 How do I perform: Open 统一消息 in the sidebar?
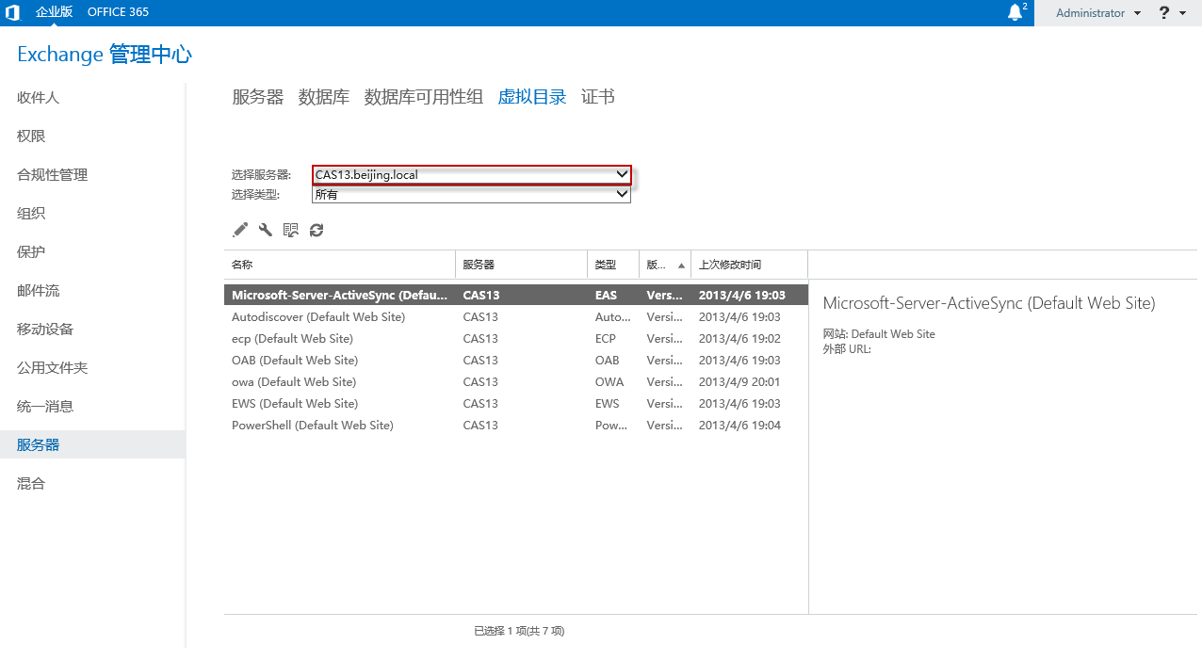click(x=45, y=407)
